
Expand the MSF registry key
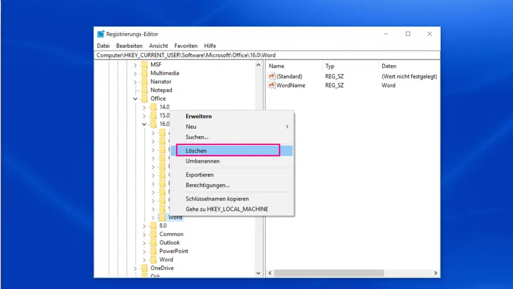click(x=135, y=65)
